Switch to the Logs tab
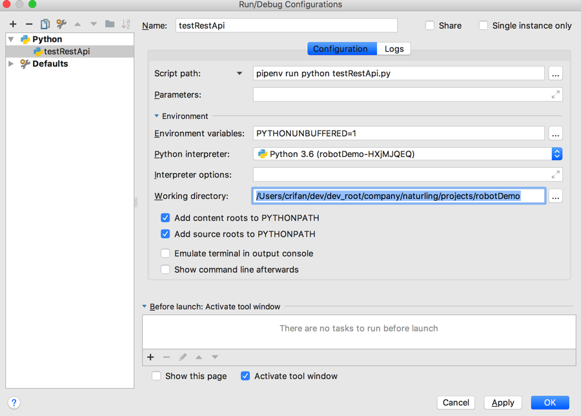The height and width of the screenshot is (416, 581). (x=394, y=49)
